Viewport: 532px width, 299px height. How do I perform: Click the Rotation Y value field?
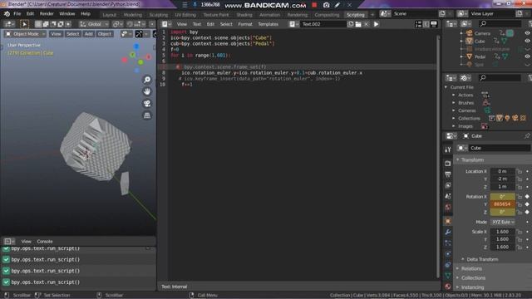click(x=502, y=204)
